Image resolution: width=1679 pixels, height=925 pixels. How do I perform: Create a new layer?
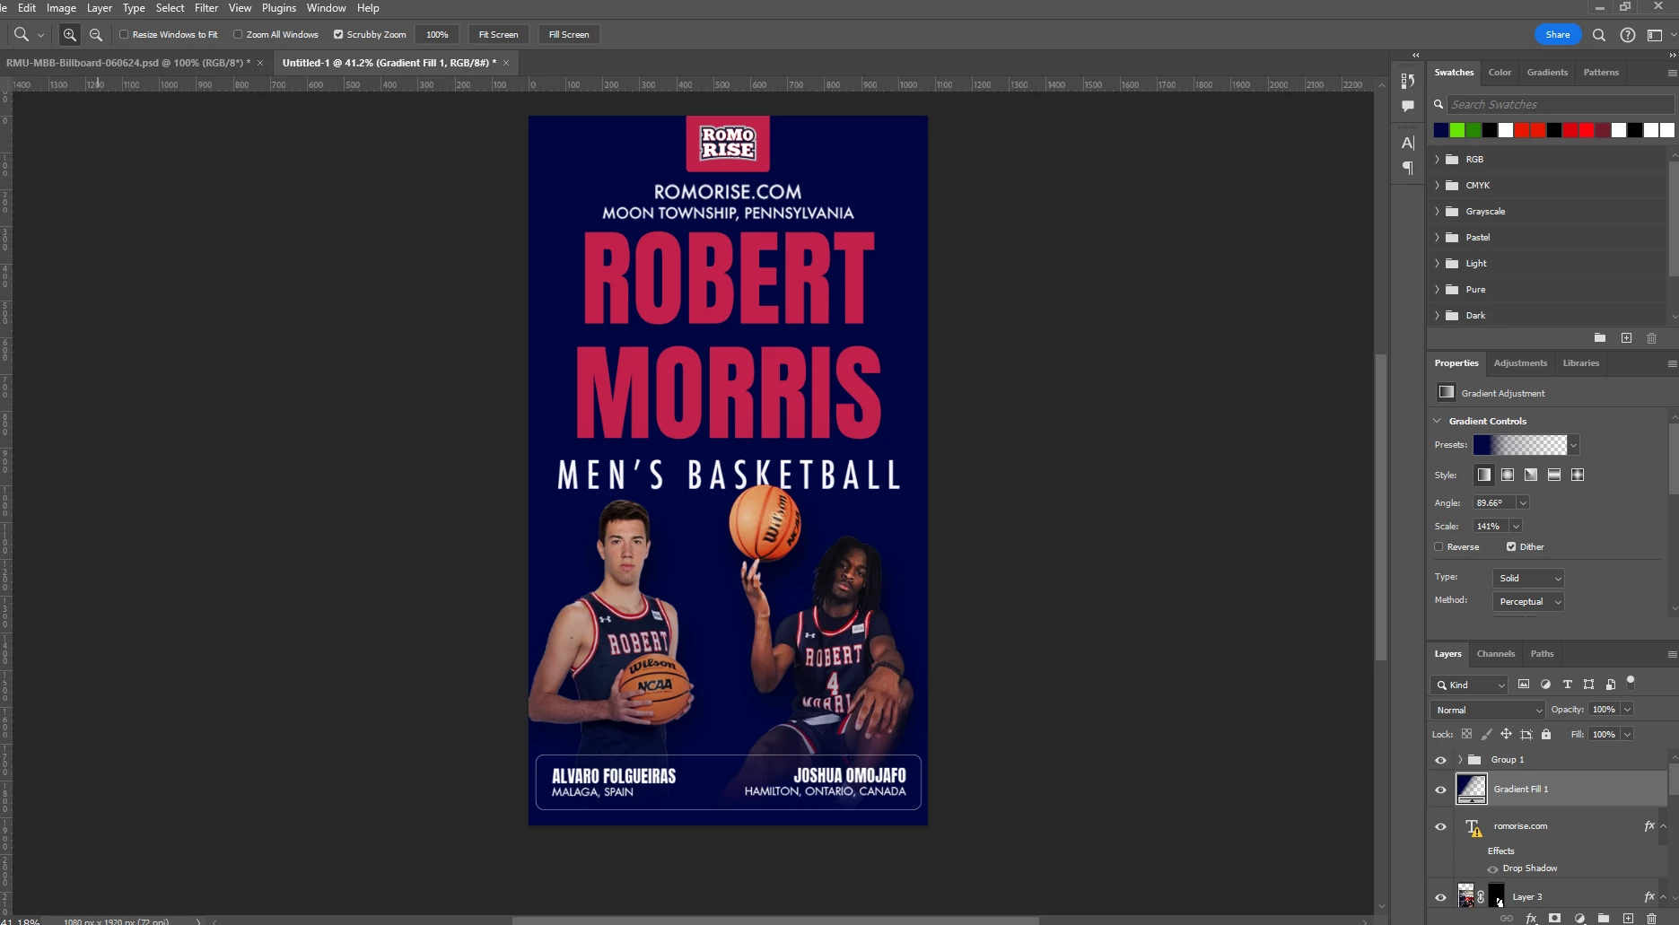(x=1628, y=918)
